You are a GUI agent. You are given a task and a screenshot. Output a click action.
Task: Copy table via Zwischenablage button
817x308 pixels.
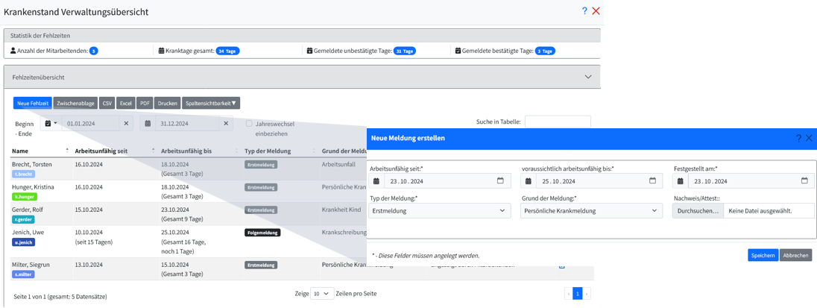75,103
